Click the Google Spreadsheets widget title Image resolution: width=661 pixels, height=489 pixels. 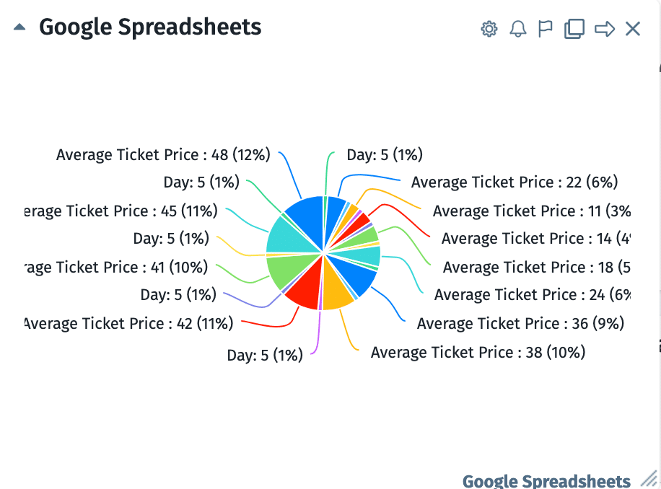click(x=150, y=27)
